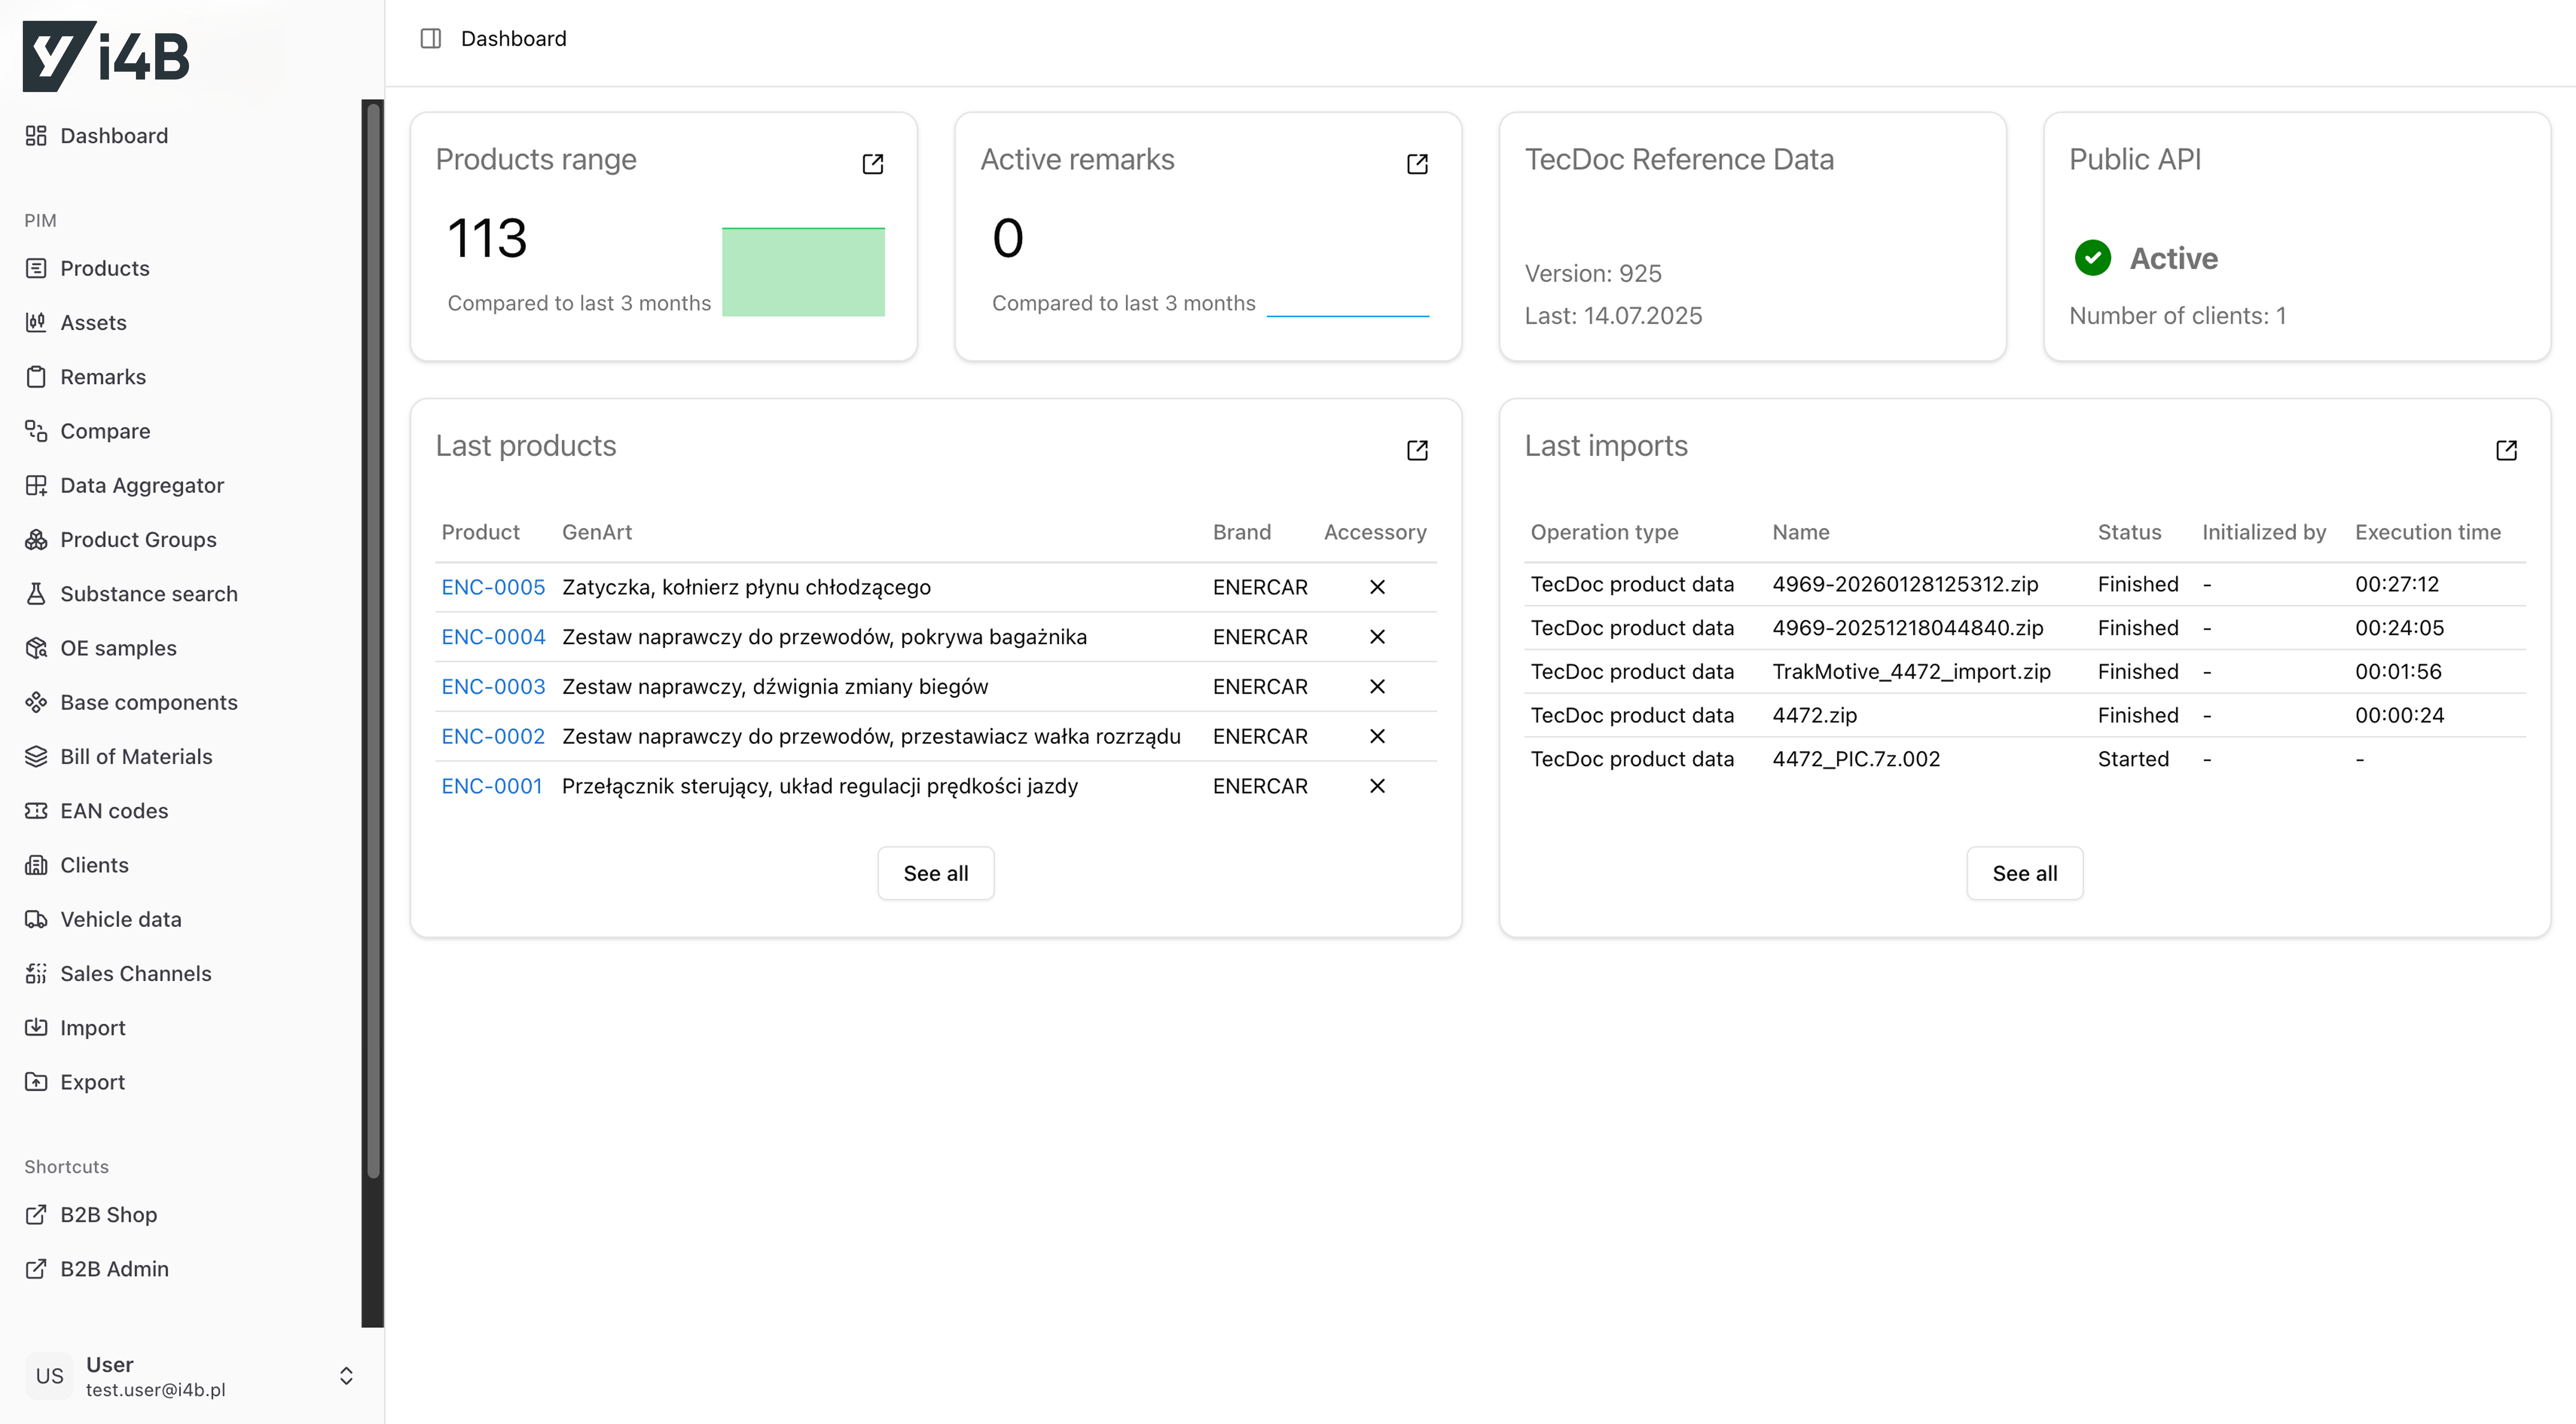Click the B2B Admin external link icon
The image size is (2576, 1424).
(36, 1269)
